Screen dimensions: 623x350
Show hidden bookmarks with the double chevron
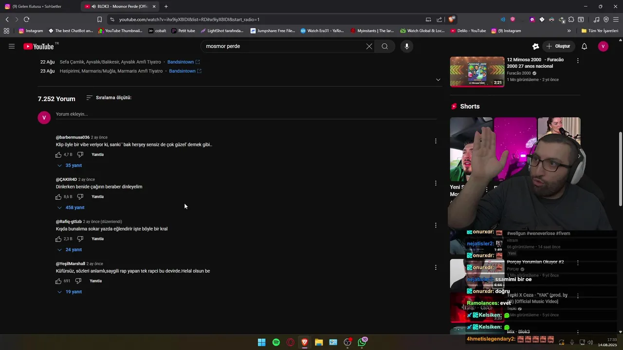pyautogui.click(x=569, y=31)
